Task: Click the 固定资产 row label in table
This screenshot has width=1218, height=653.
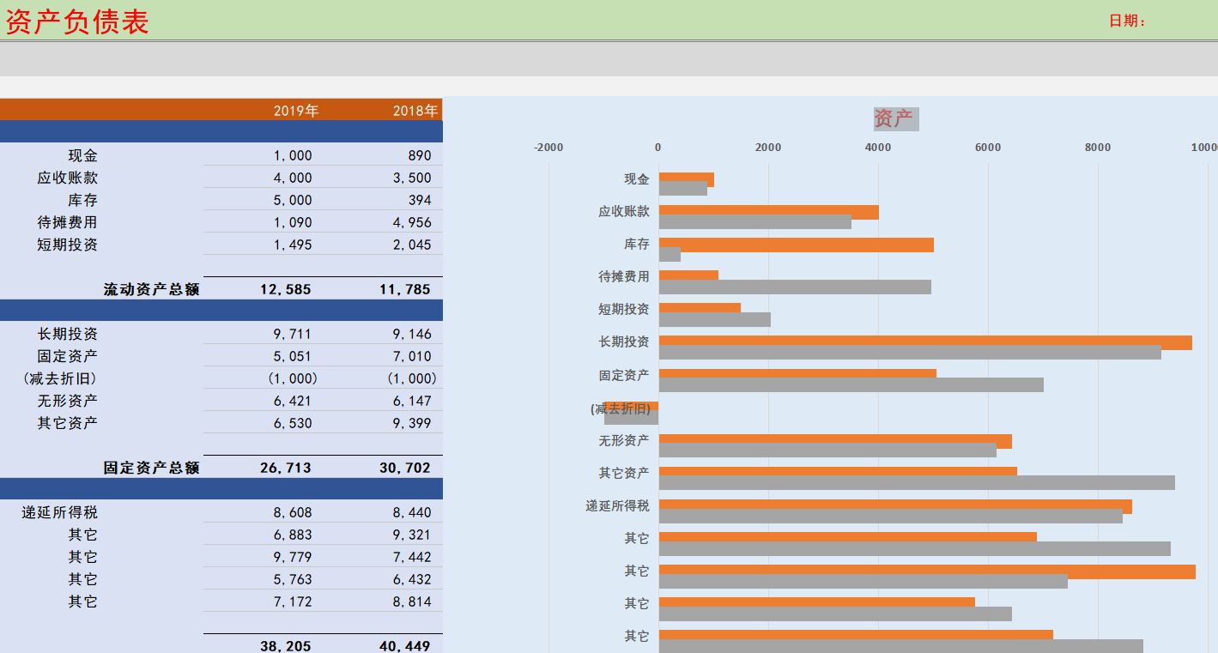Action: (68, 356)
